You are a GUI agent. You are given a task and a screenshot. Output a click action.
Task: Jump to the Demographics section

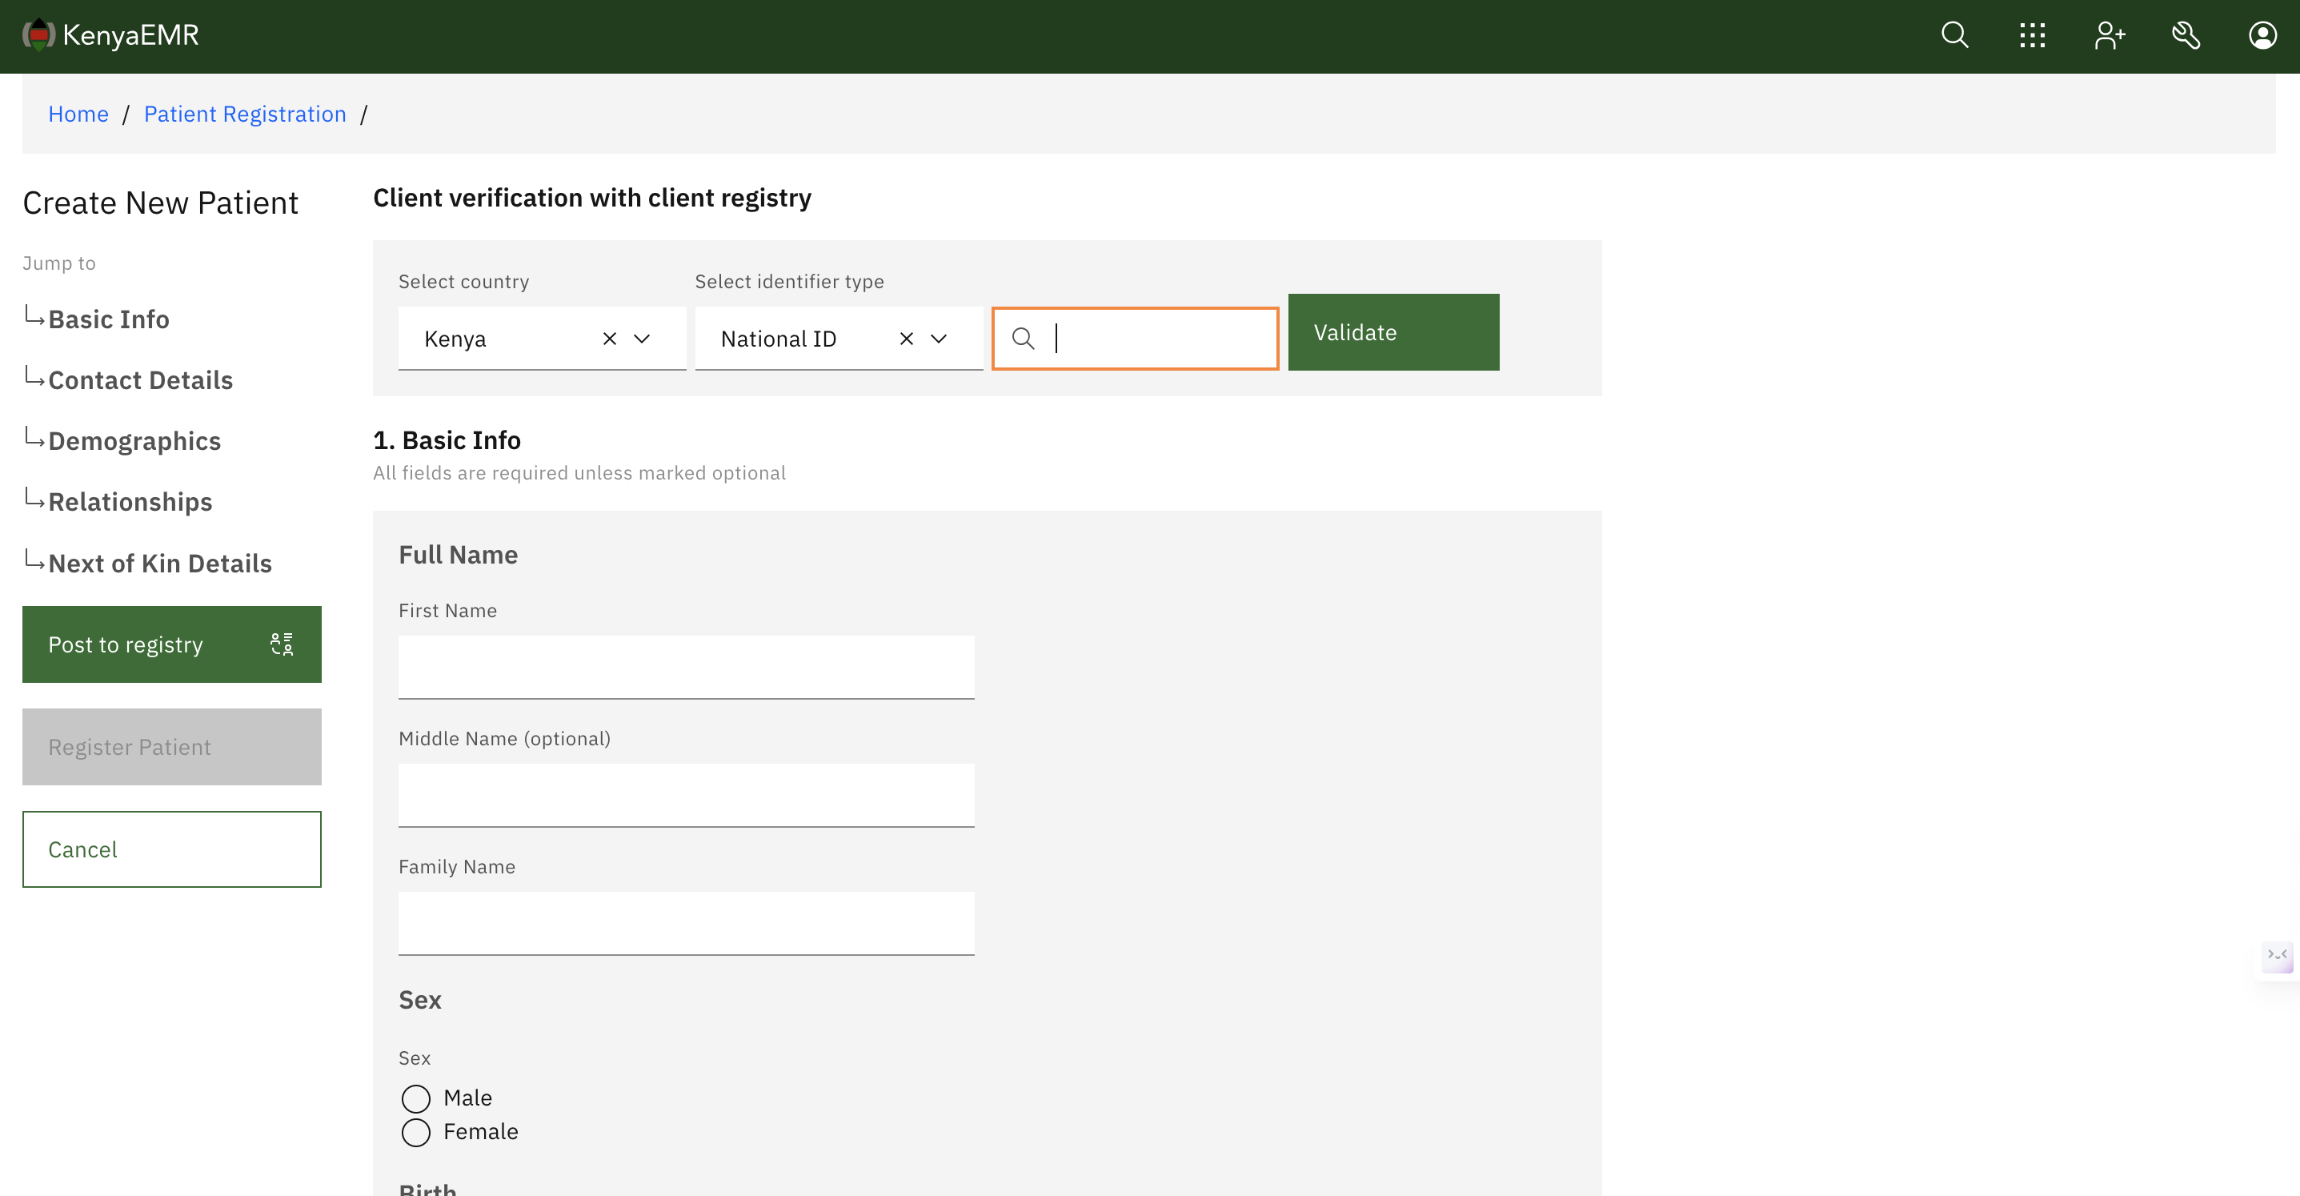coord(134,440)
